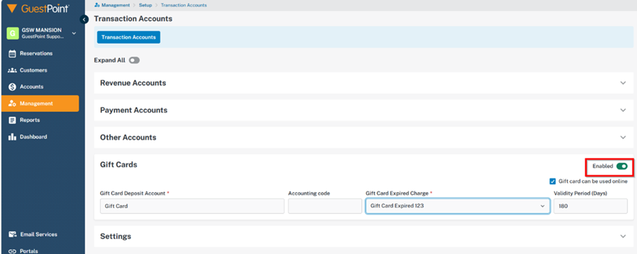637x254 pixels.
Task: Click the green G property avatar
Action: (x=12, y=33)
